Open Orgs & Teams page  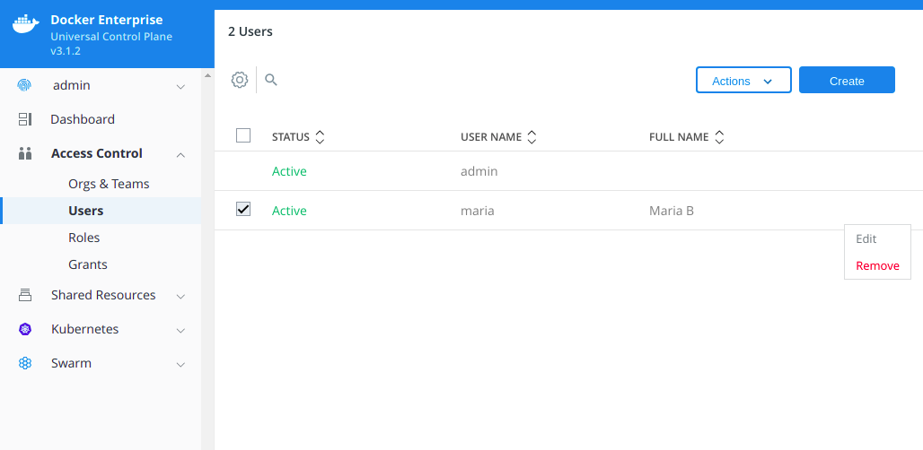pos(109,184)
